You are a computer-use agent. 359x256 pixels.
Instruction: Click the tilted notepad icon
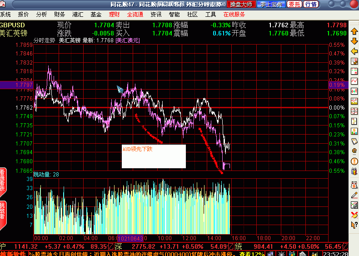click(354, 141)
